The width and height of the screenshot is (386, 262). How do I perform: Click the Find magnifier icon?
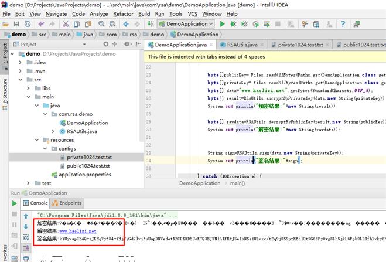pyautogui.click(x=101, y=24)
